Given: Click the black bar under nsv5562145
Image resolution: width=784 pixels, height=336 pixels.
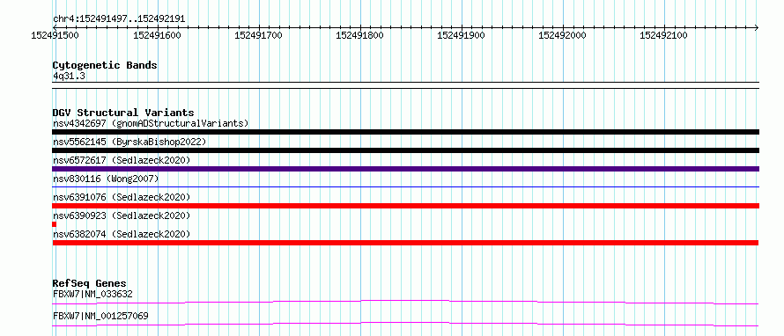Looking at the screenshot, I should pos(405,150).
